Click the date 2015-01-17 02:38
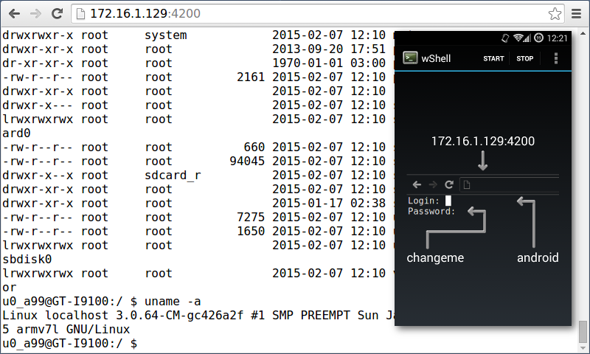The width and height of the screenshot is (590, 354). coord(329,203)
